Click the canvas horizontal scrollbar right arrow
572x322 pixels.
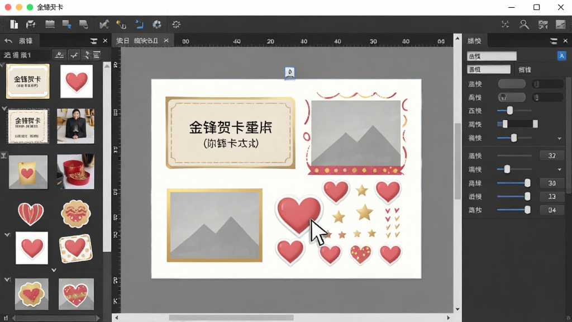click(449, 318)
